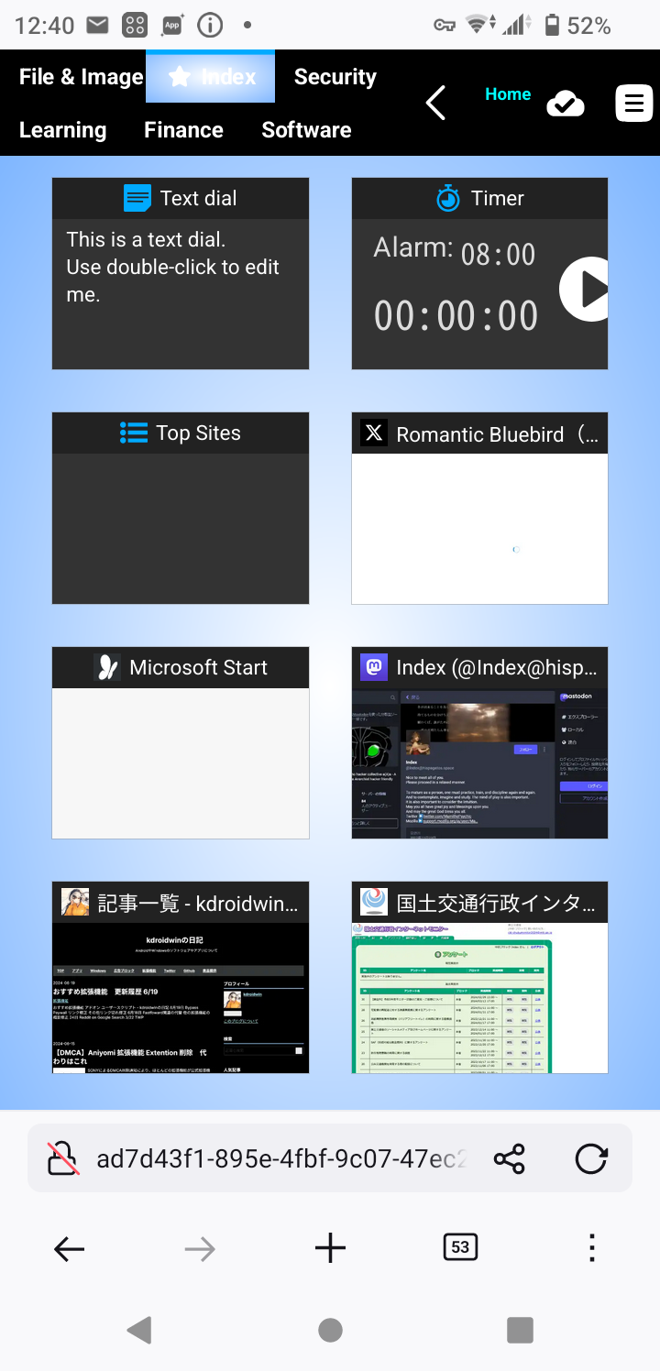Open the Top Sites dial
The height and width of the screenshot is (1371, 660).
click(x=181, y=508)
